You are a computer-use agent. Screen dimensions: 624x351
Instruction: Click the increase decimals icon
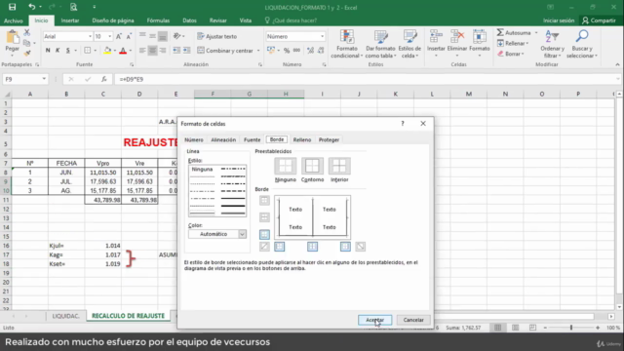pyautogui.click(x=310, y=50)
